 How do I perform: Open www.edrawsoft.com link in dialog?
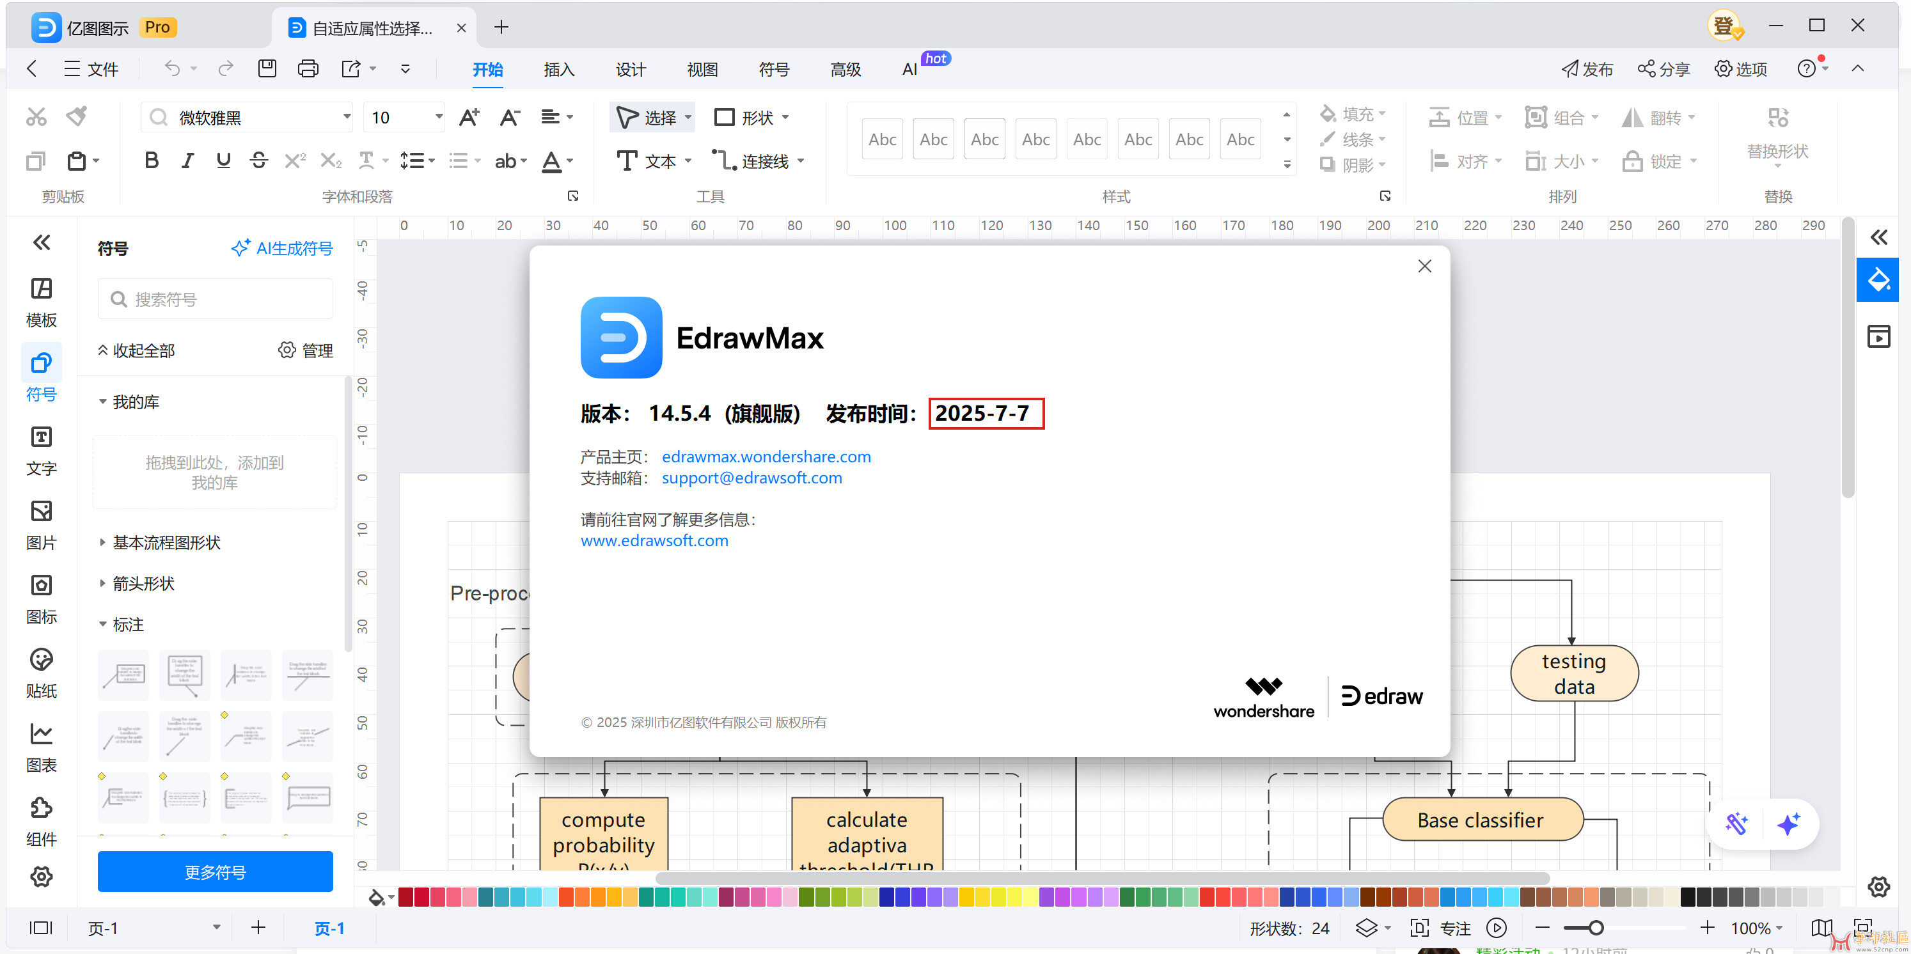[654, 541]
